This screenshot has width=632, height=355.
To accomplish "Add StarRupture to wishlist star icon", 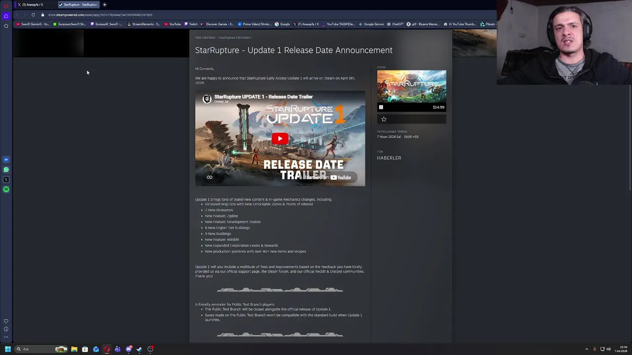I will pos(384,119).
